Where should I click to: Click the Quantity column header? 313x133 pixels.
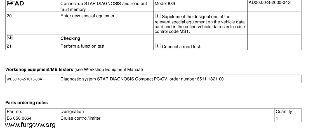284,112
